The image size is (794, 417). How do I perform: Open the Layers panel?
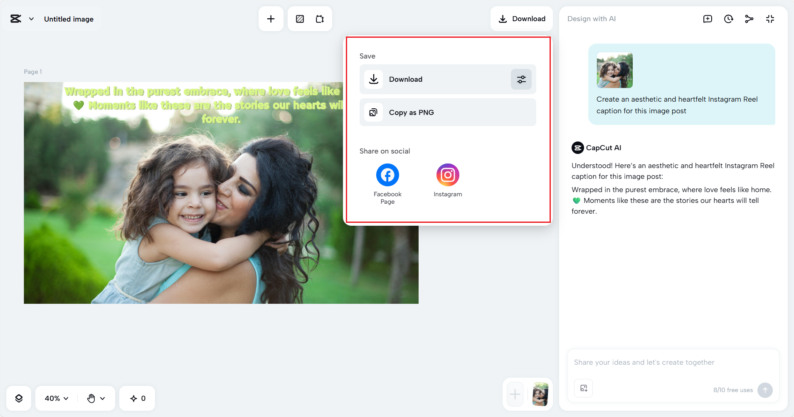coord(19,398)
